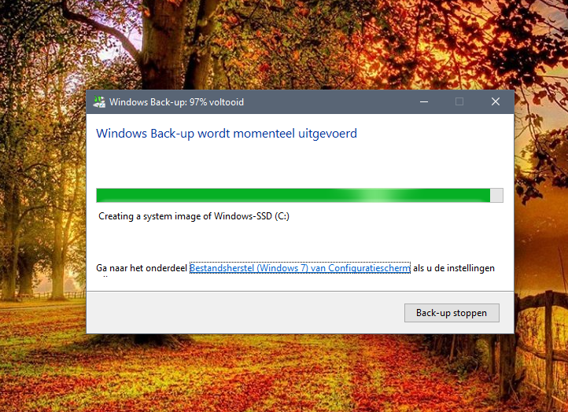This screenshot has height=412, width=568.
Task: Close the Windows Back-up window
Action: 496,101
